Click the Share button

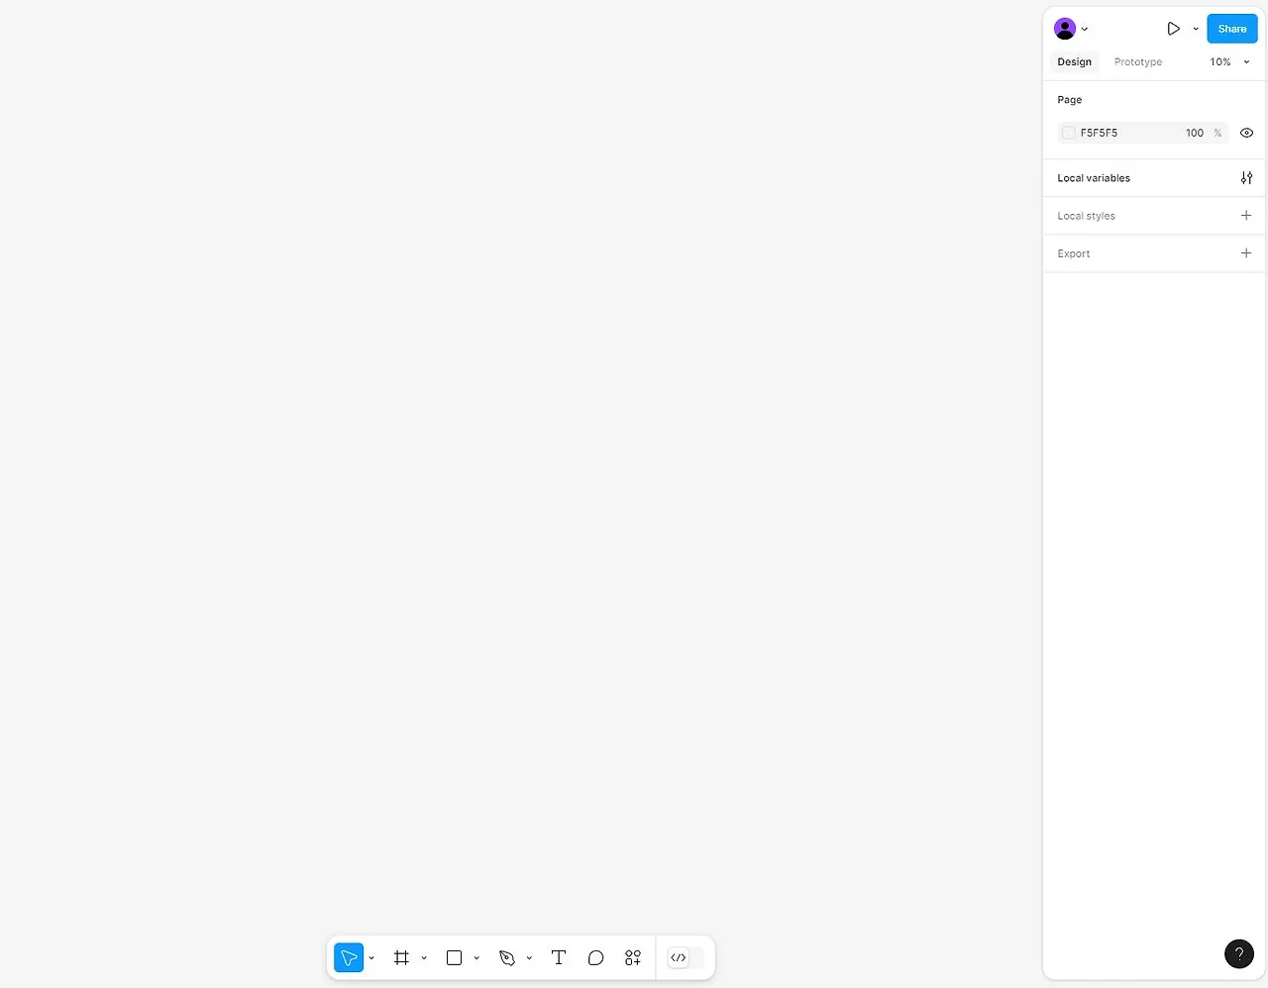[x=1232, y=29]
